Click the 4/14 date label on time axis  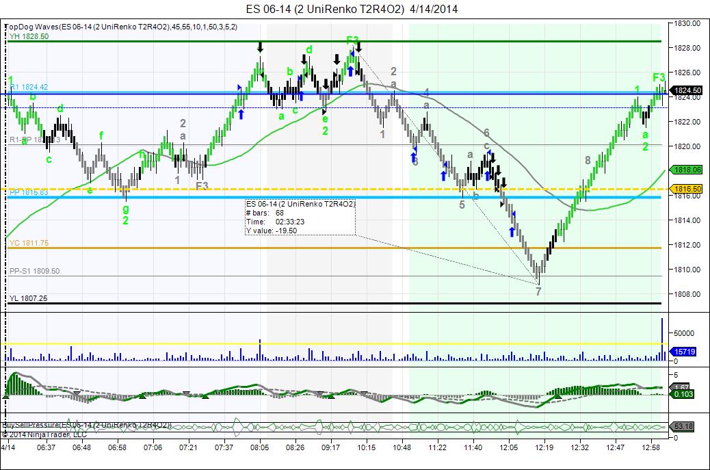click(8, 447)
